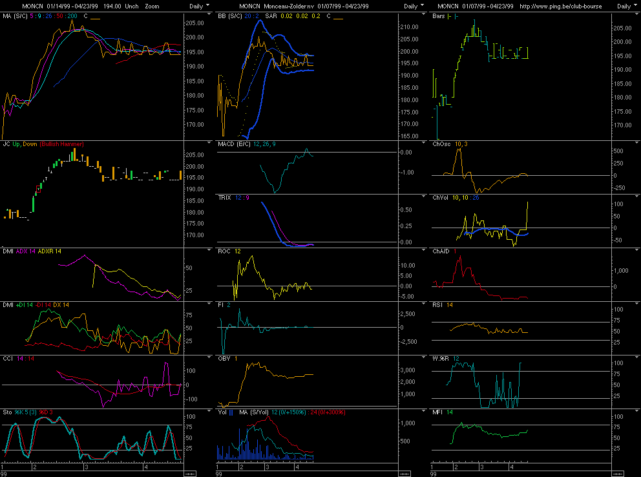Image resolution: width=641 pixels, height=477 pixels.
Task: Expand the Vol panel menu arrow
Action: pyautogui.click(x=423, y=410)
